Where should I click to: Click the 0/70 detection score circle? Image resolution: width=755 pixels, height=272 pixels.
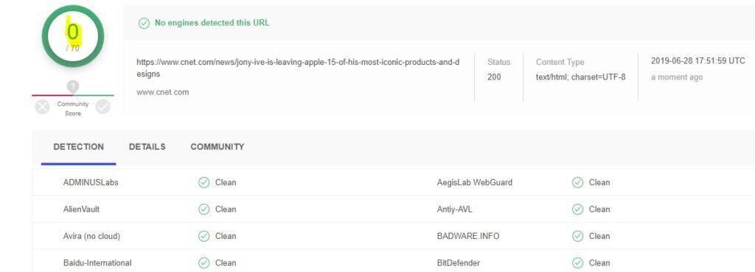[x=73, y=37]
